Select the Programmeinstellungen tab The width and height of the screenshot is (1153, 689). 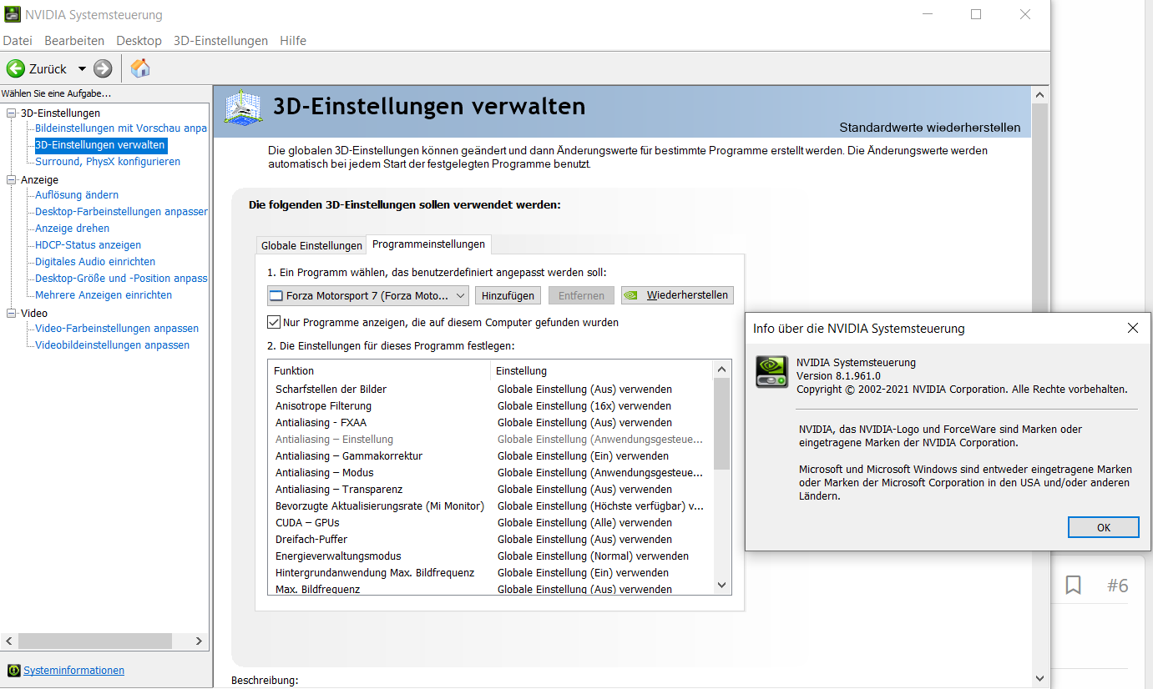click(x=428, y=244)
